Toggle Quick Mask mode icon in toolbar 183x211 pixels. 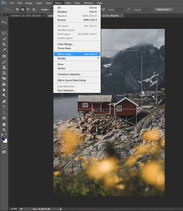4,146
